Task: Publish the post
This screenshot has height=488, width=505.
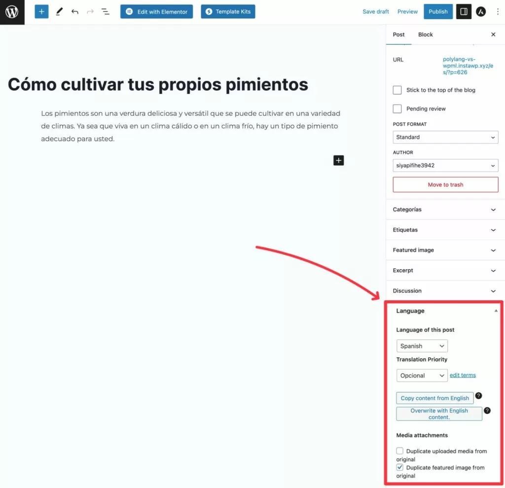Action: coord(438,12)
